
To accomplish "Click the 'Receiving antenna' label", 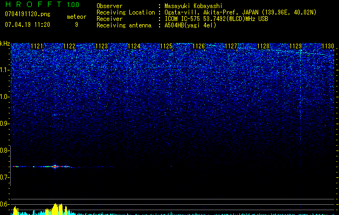I will 124,25.
